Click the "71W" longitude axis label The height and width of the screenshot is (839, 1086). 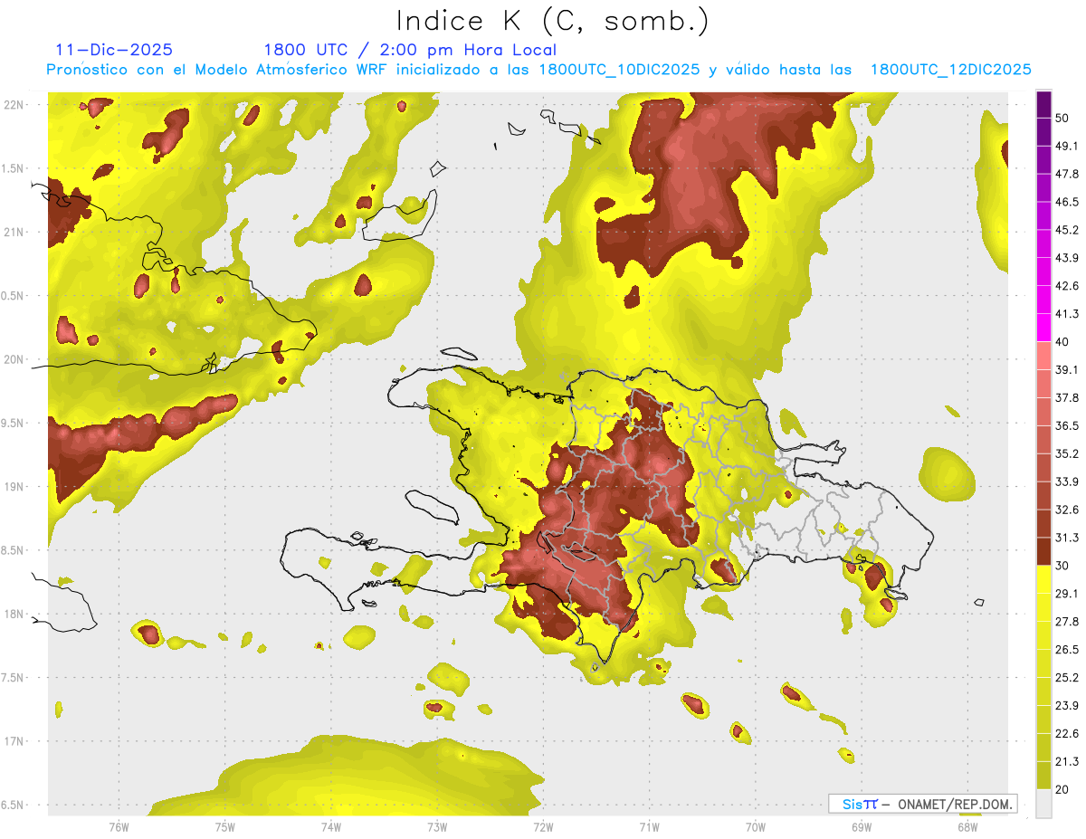pyautogui.click(x=649, y=826)
